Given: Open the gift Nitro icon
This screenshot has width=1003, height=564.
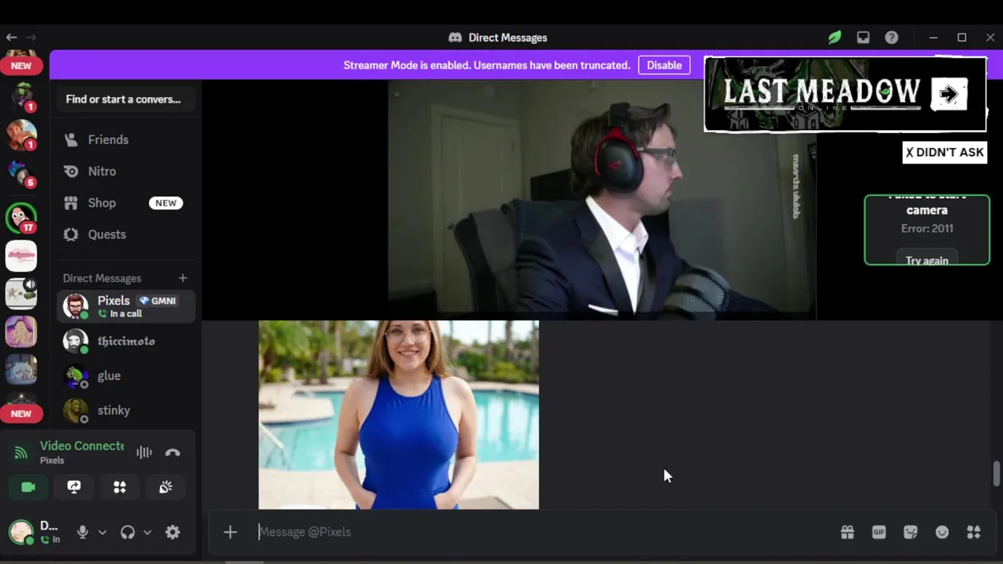Looking at the screenshot, I should coord(847,532).
